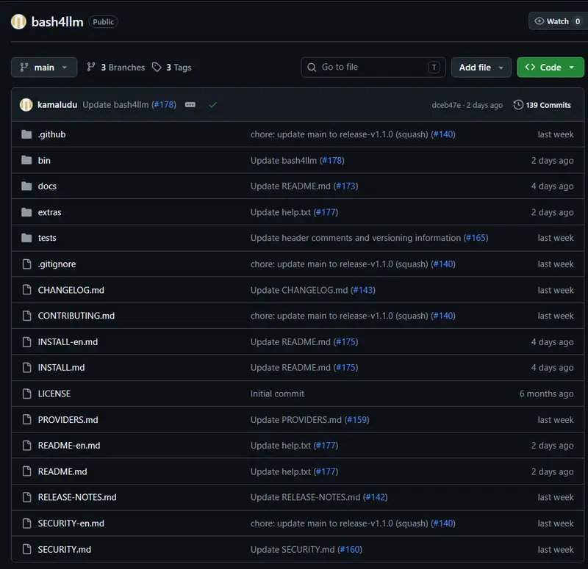Click the .gitignore file icon
Screen dimensions: 588x569
click(26, 264)
